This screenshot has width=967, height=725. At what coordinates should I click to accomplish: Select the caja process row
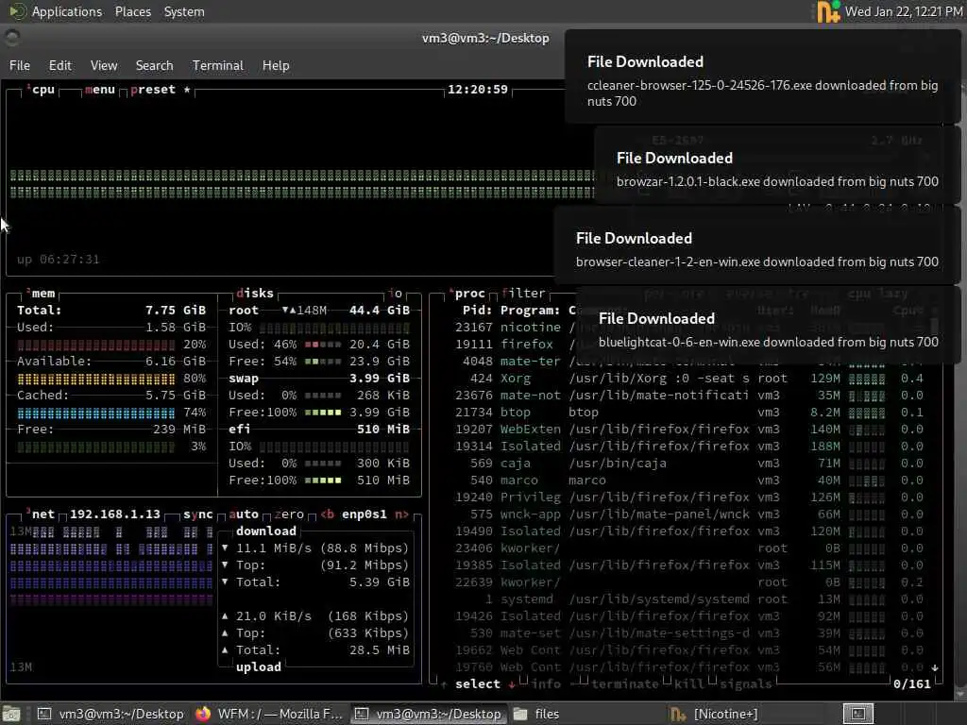click(x=688, y=463)
